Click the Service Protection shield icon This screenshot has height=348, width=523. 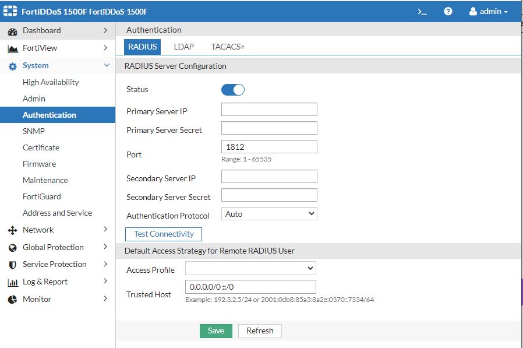pyautogui.click(x=12, y=265)
